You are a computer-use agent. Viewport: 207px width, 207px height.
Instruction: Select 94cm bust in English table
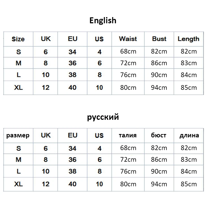[159, 87]
